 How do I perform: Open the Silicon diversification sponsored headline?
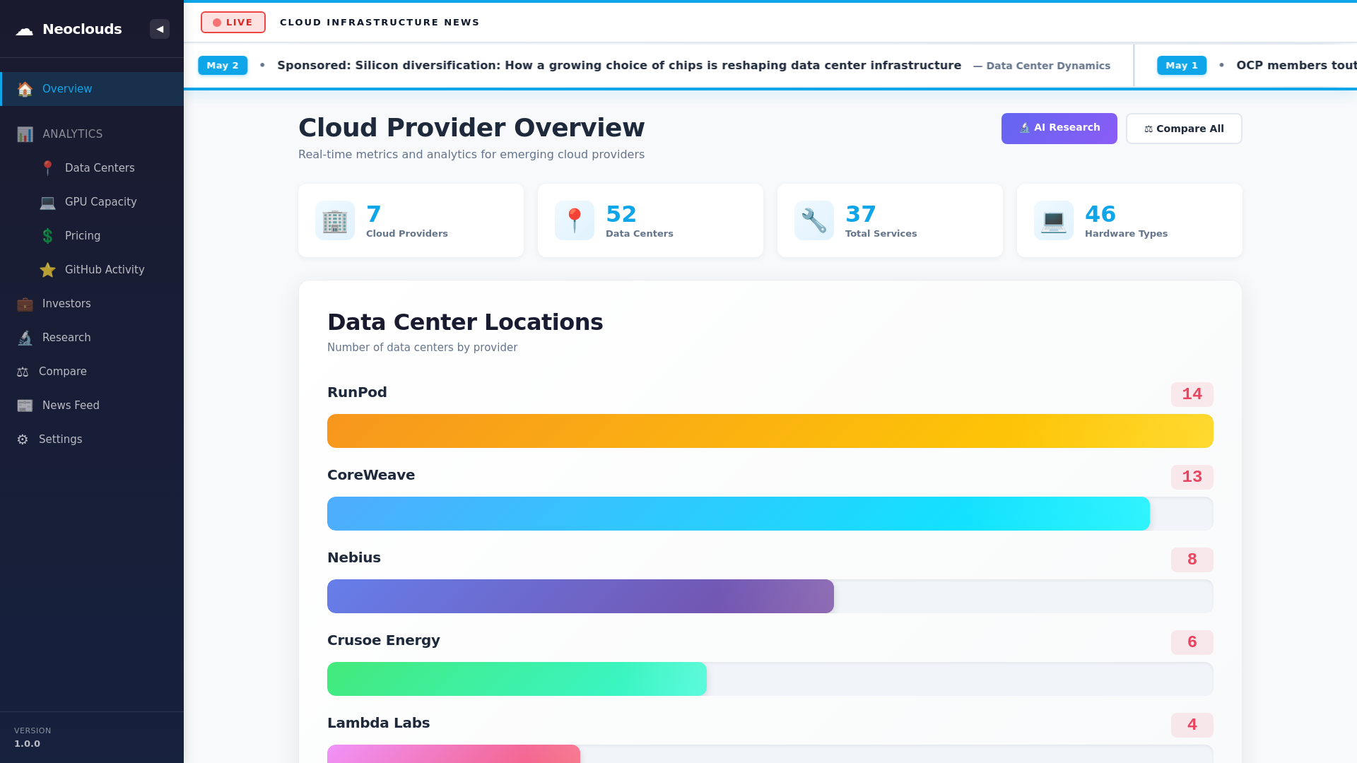click(619, 66)
